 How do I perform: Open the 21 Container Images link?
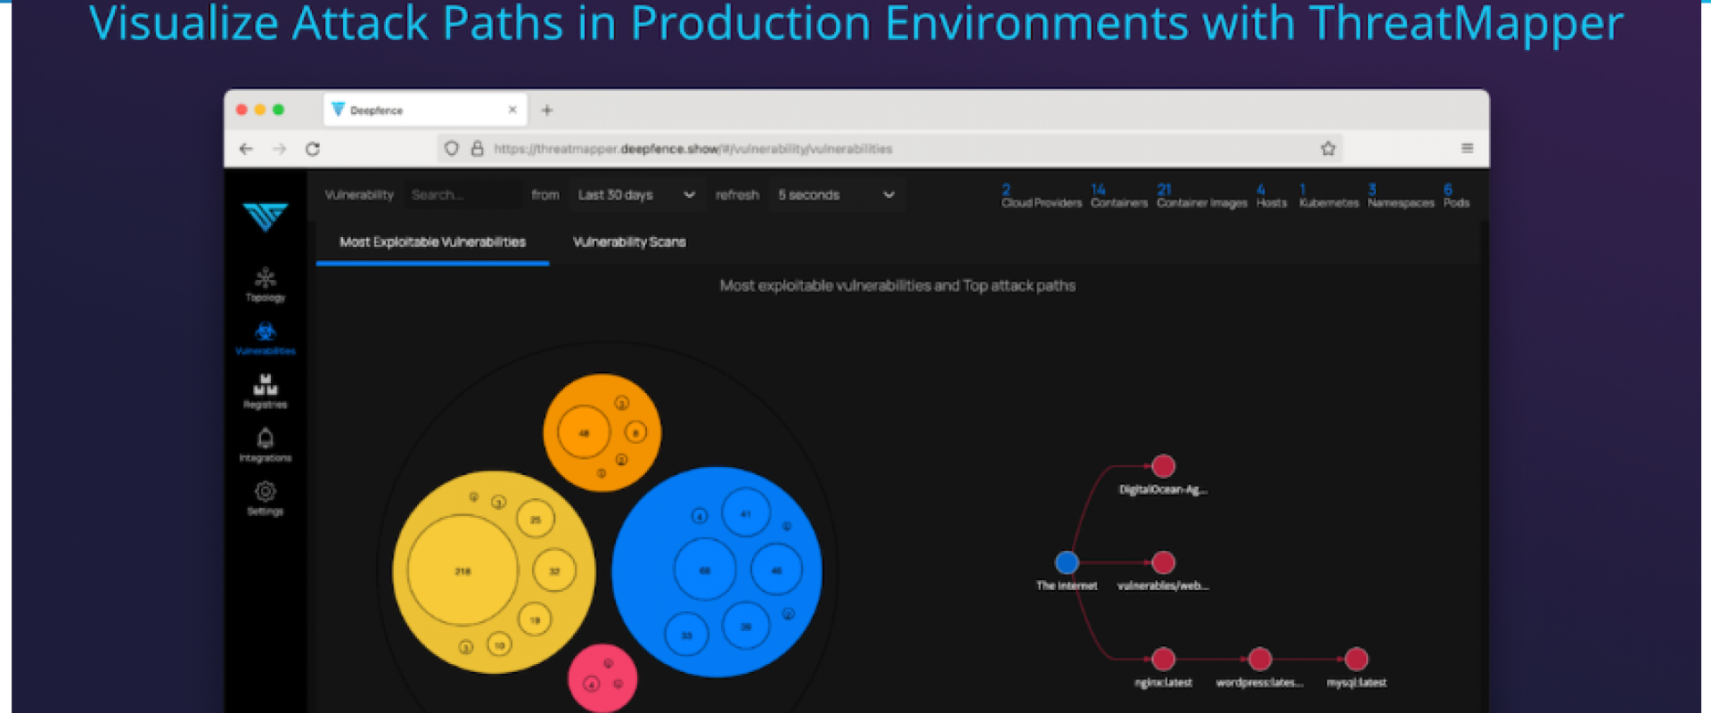pyautogui.click(x=1201, y=196)
